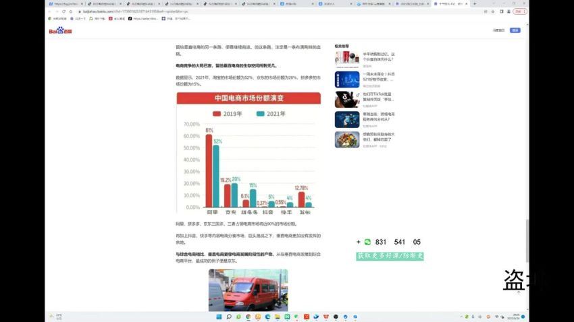Open Microsoft Edge from the taskbar
Viewport: 574px width, 322px height.
[267, 317]
